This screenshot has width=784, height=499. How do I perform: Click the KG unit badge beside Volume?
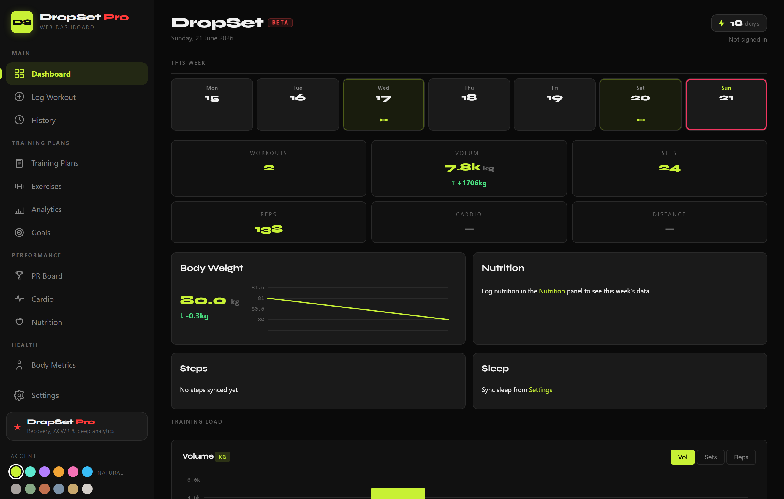click(222, 457)
